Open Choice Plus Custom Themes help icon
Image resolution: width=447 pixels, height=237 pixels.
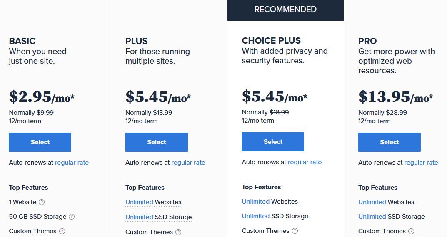295,231
